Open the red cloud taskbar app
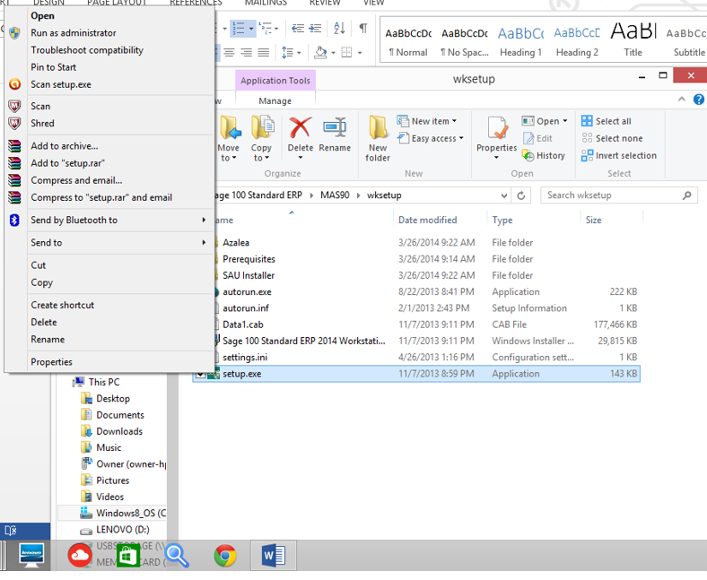The image size is (707, 580). pyautogui.click(x=80, y=555)
